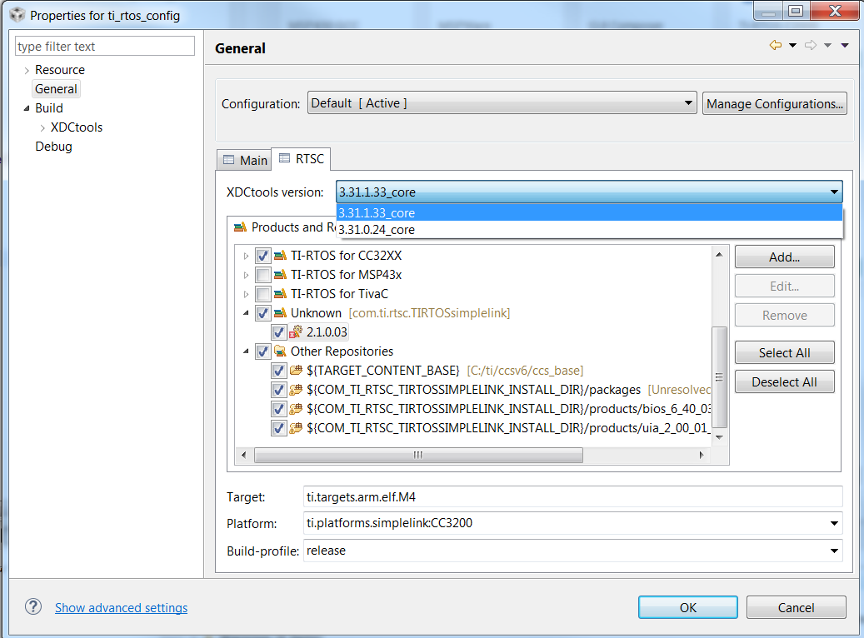Click the Add... button
The image size is (864, 638).
coord(784,257)
